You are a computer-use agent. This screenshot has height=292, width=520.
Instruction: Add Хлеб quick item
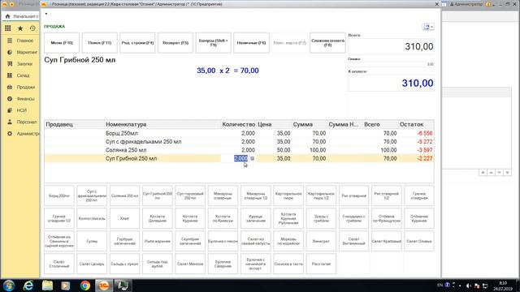tap(124, 218)
